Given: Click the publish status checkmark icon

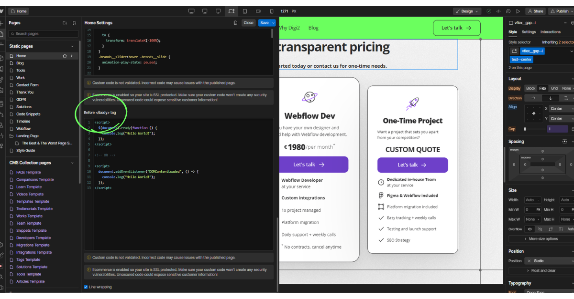Looking at the screenshot, I should (489, 11).
